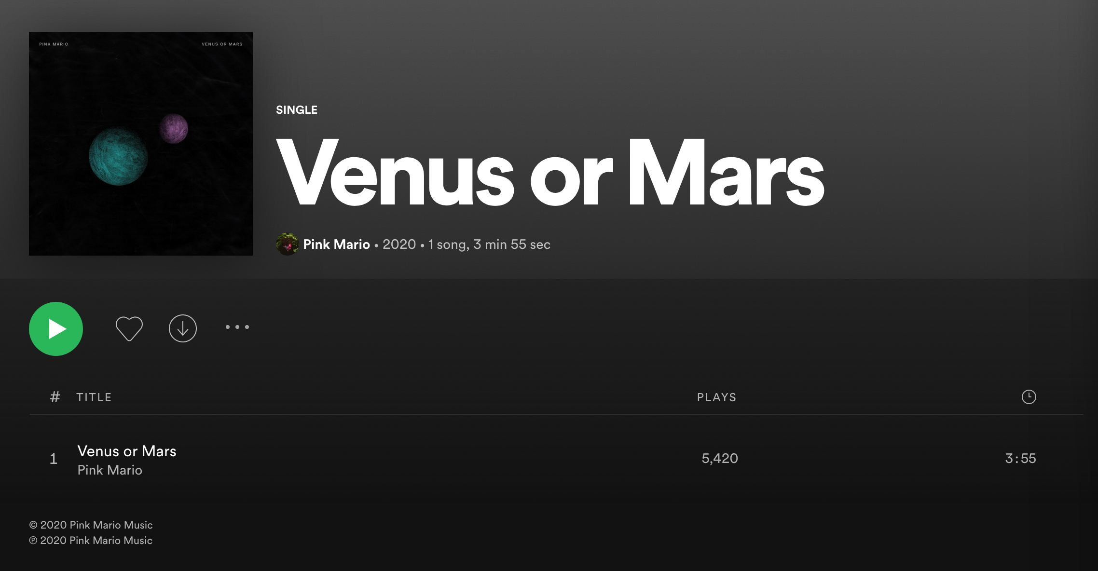Select track number 1 in list

tap(54, 459)
